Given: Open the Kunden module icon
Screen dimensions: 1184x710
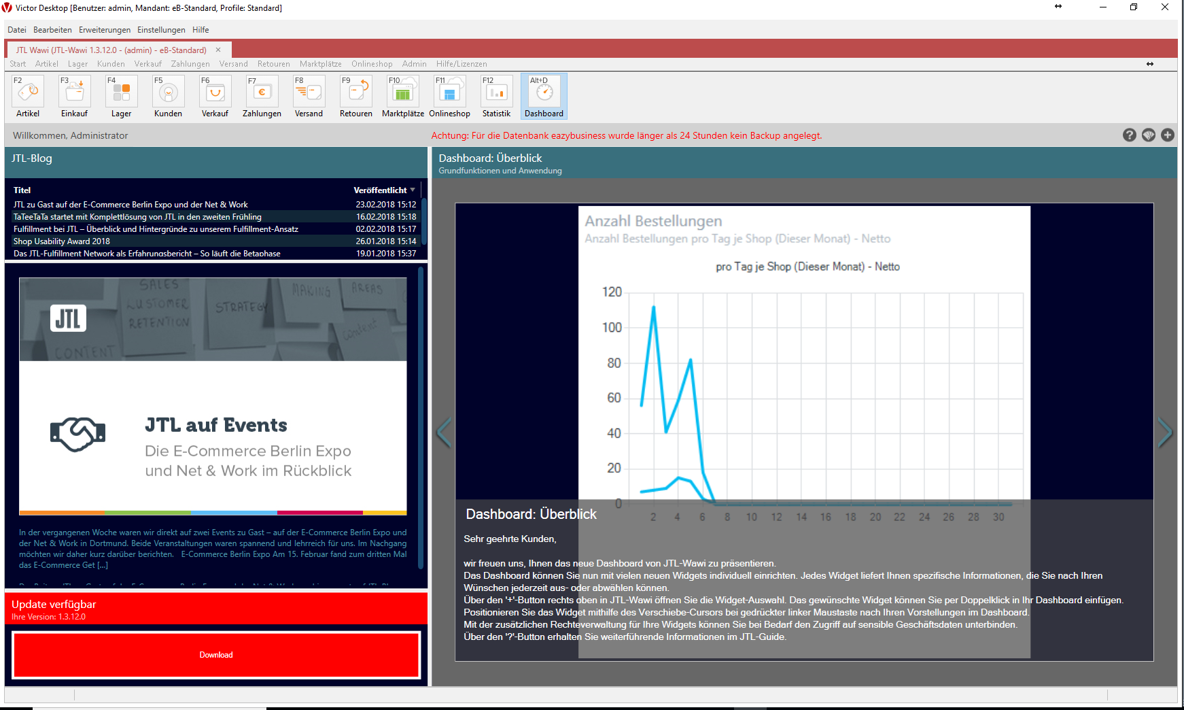Looking at the screenshot, I should (168, 92).
